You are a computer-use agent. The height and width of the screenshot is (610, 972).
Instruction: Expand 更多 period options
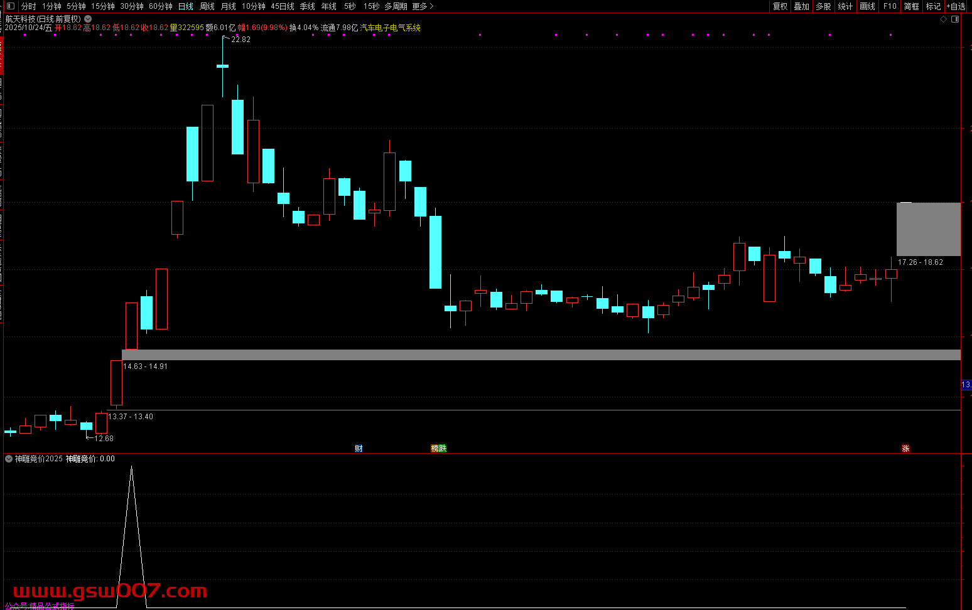[423, 6]
